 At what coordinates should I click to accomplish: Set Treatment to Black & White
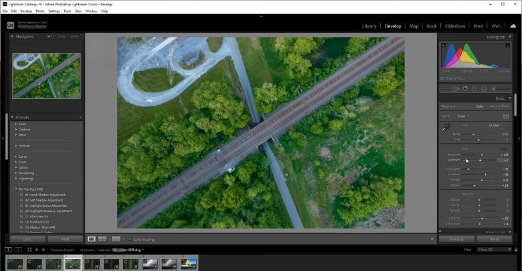pos(499,106)
